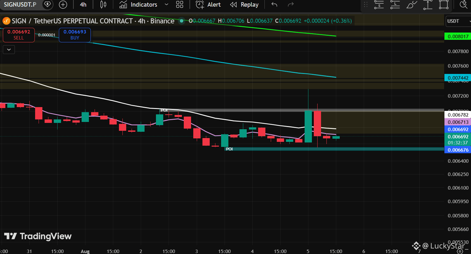Click the 0.007800 price scale value
The width and height of the screenshot is (471, 254).
tap(458, 51)
